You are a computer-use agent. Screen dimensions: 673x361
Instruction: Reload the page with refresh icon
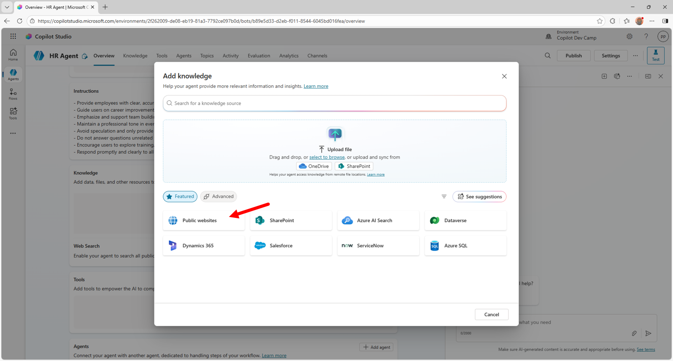point(19,21)
